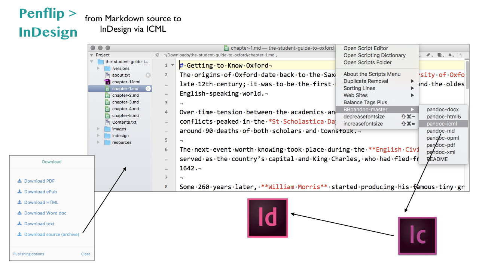Close chapter-1.md using its circled X icon
Viewport: 479px width, 269px height.
click(148, 89)
